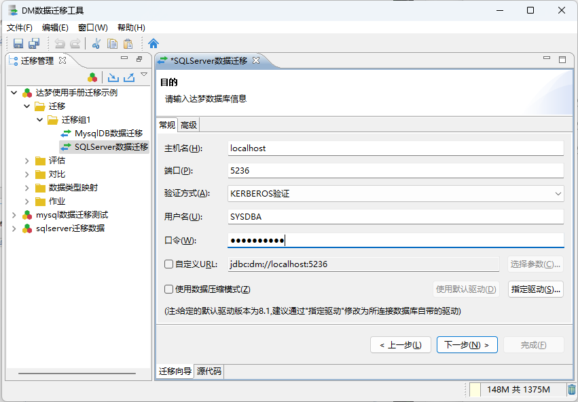Minimize the editor area
The height and width of the screenshot is (402, 578).
(547, 58)
